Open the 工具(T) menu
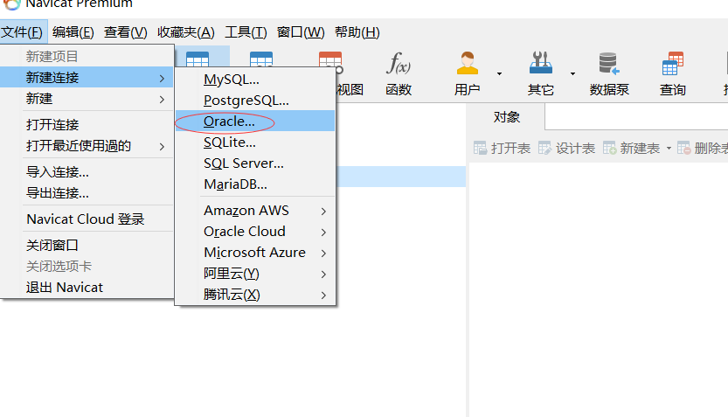Viewport: 728px width, 417px height. [246, 32]
